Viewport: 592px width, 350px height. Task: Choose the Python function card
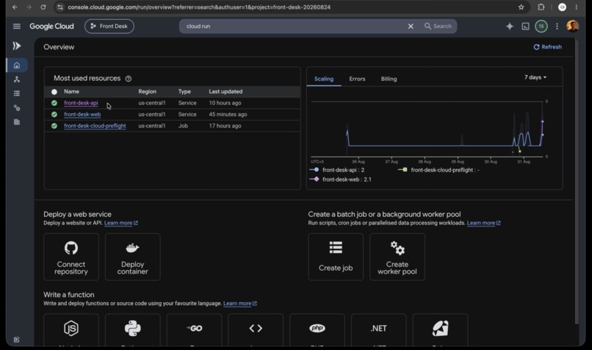[132, 330]
